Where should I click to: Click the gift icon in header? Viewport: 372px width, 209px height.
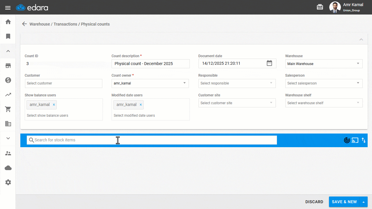(320, 7)
